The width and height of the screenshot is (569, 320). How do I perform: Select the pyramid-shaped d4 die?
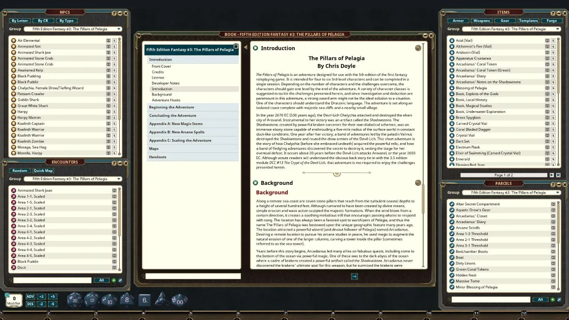pos(161,300)
